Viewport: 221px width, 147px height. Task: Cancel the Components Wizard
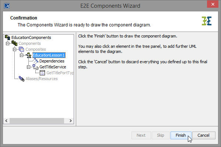[203, 135]
